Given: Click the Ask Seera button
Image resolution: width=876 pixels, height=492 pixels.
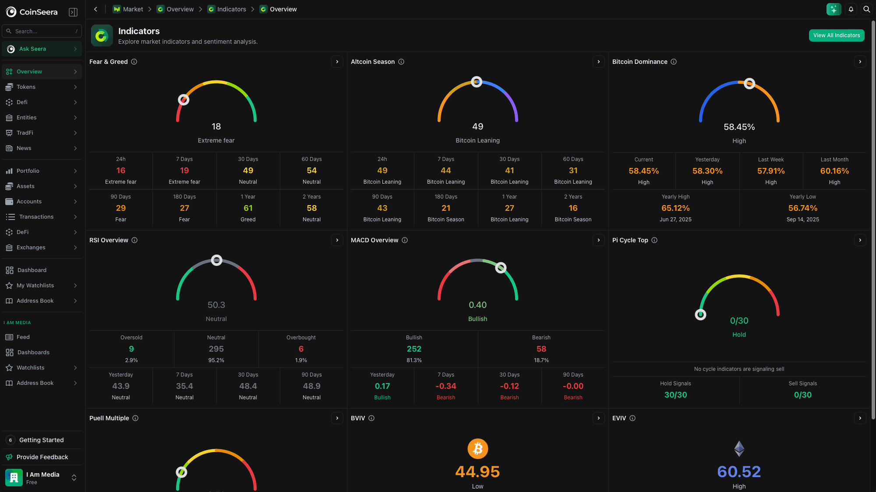Looking at the screenshot, I should 42,49.
